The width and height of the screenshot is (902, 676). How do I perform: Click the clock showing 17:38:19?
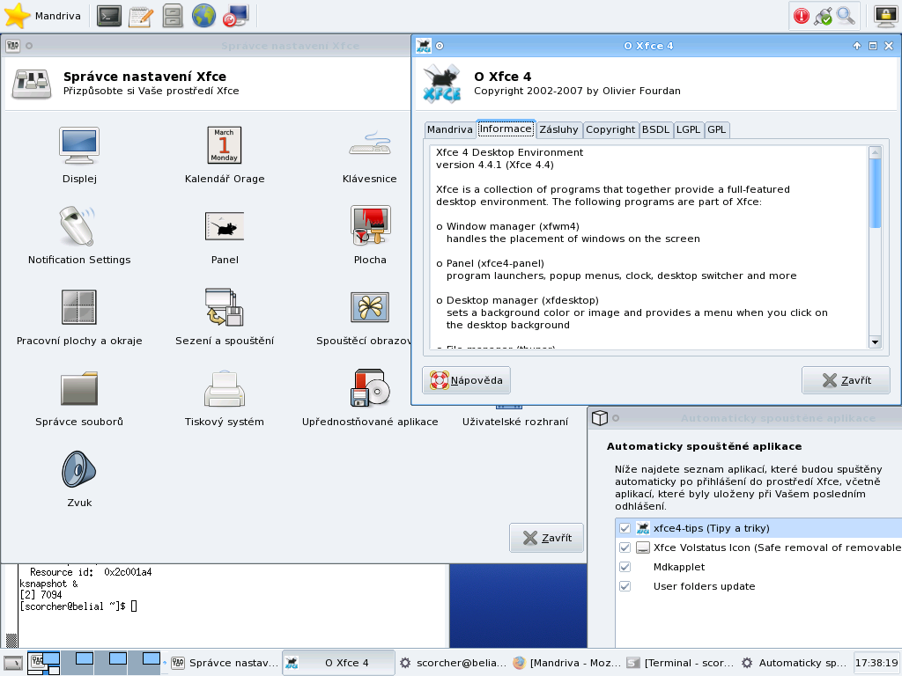pyautogui.click(x=876, y=663)
